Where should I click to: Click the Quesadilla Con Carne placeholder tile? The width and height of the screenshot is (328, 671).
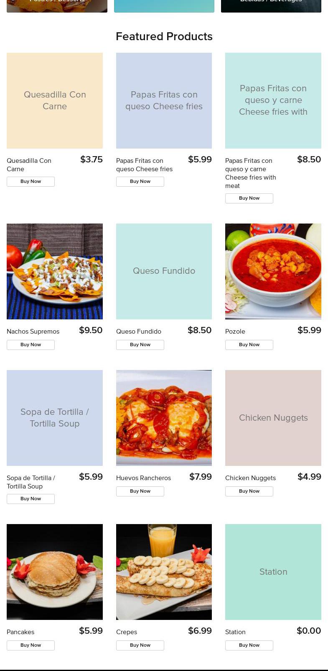click(x=55, y=100)
